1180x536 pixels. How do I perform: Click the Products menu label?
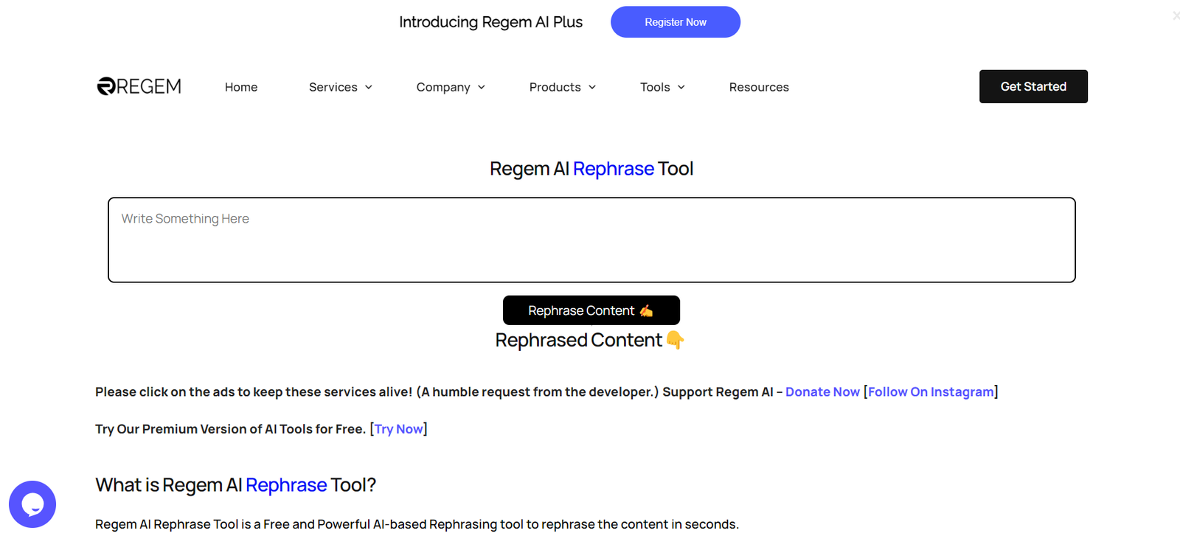[x=555, y=87]
